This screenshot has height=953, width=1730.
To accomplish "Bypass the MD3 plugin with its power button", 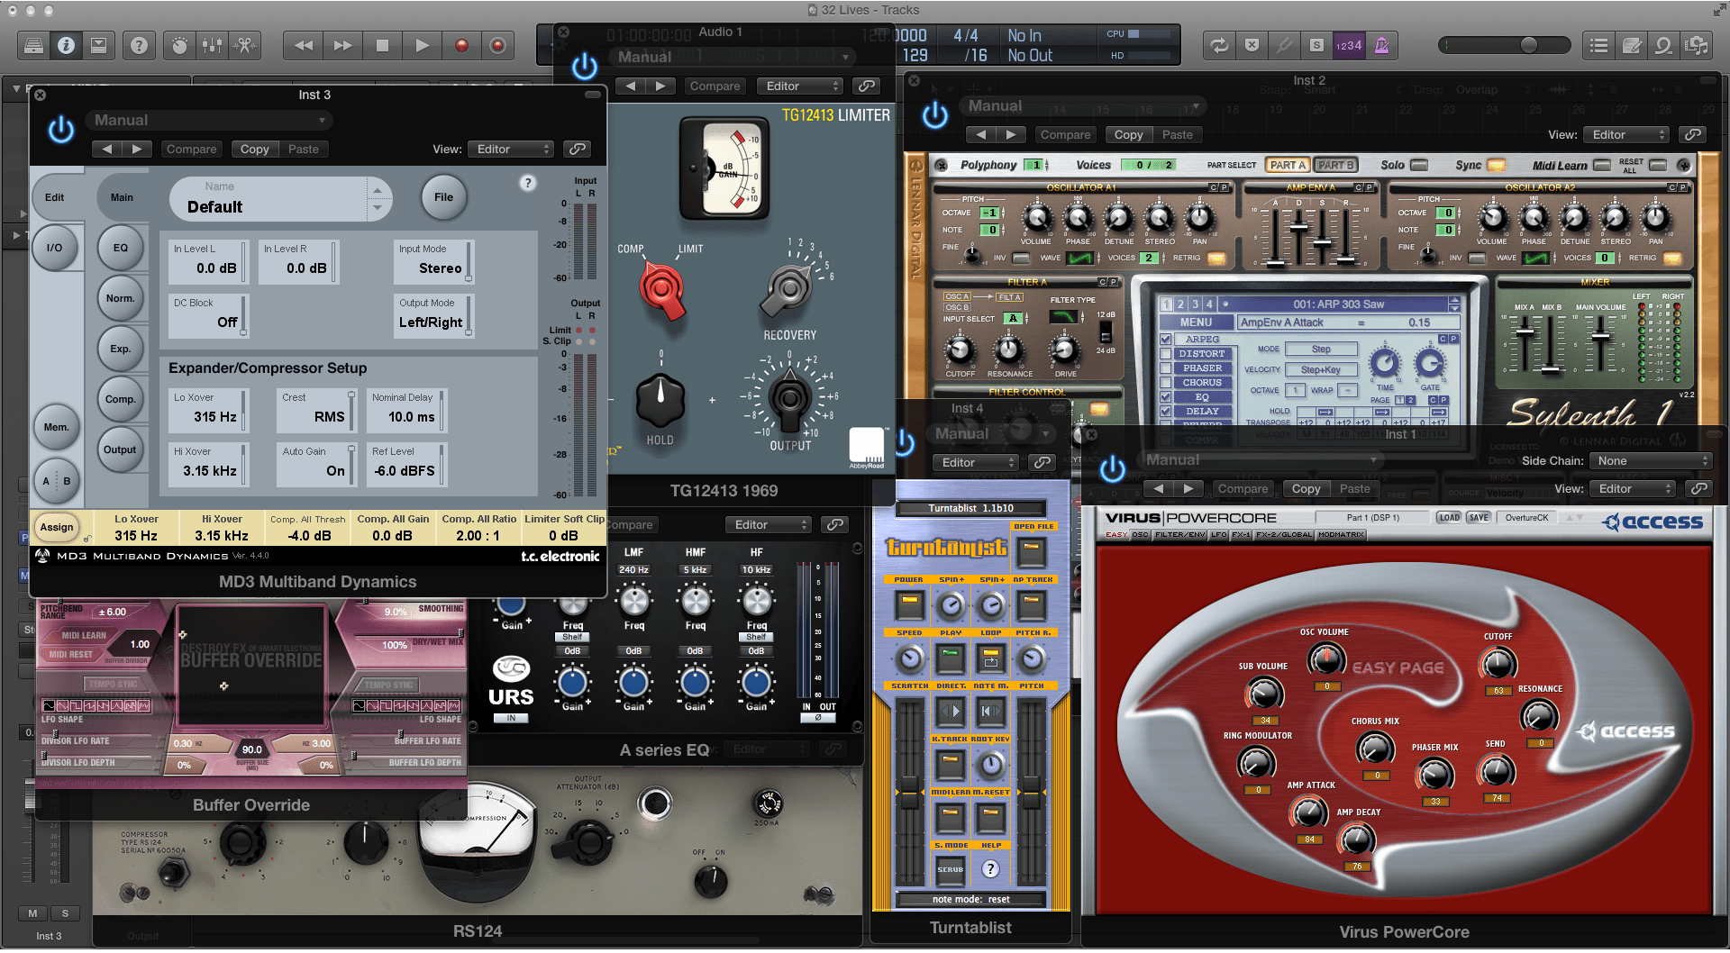I will pyautogui.click(x=61, y=131).
